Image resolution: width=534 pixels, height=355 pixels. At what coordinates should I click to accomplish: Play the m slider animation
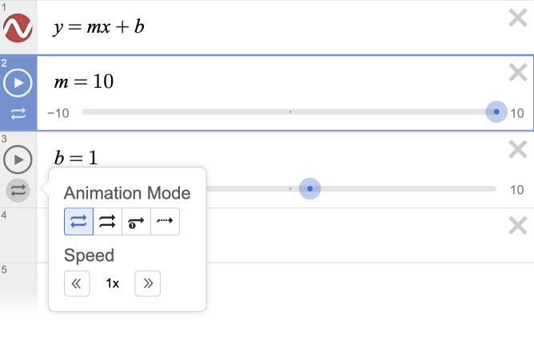(x=18, y=82)
